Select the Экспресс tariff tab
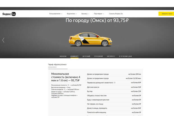Image resolution: width=174 pixels, height=116 pixels. tap(111, 56)
